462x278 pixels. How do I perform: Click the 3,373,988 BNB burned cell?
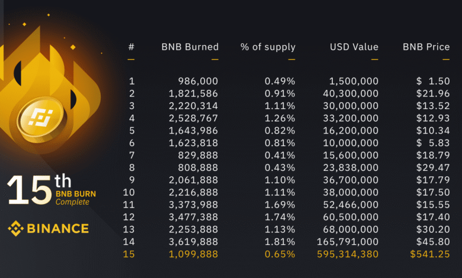[193, 205]
